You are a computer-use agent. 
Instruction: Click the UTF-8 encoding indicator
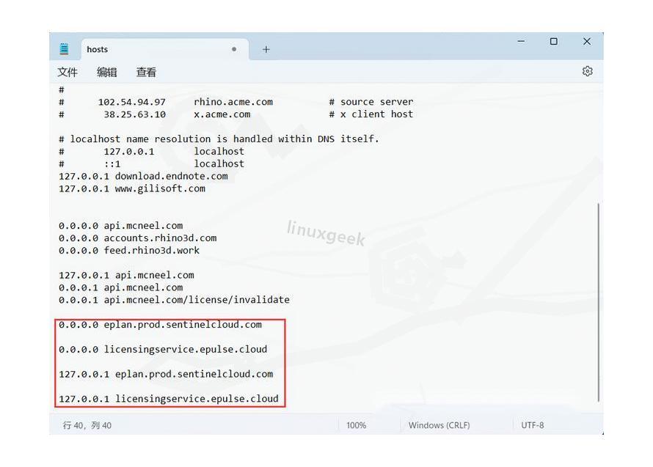[533, 425]
